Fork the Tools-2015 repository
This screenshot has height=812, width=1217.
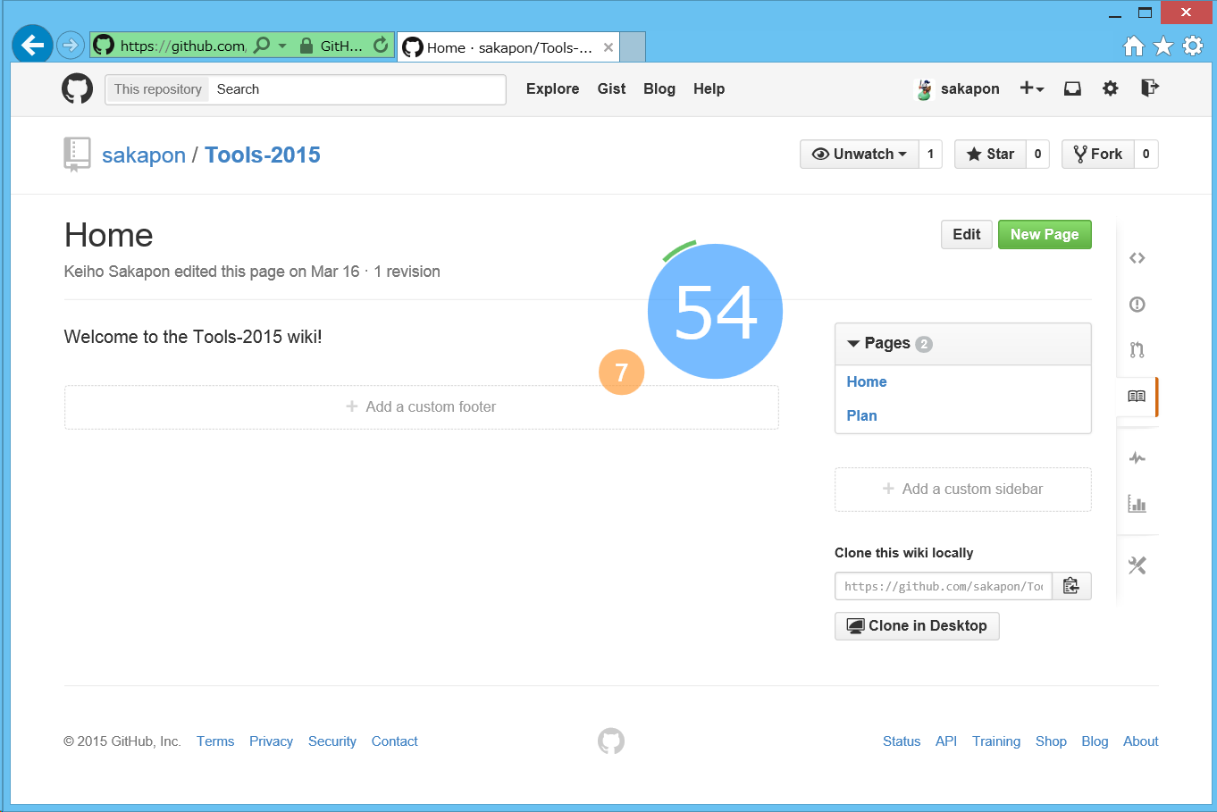point(1098,154)
